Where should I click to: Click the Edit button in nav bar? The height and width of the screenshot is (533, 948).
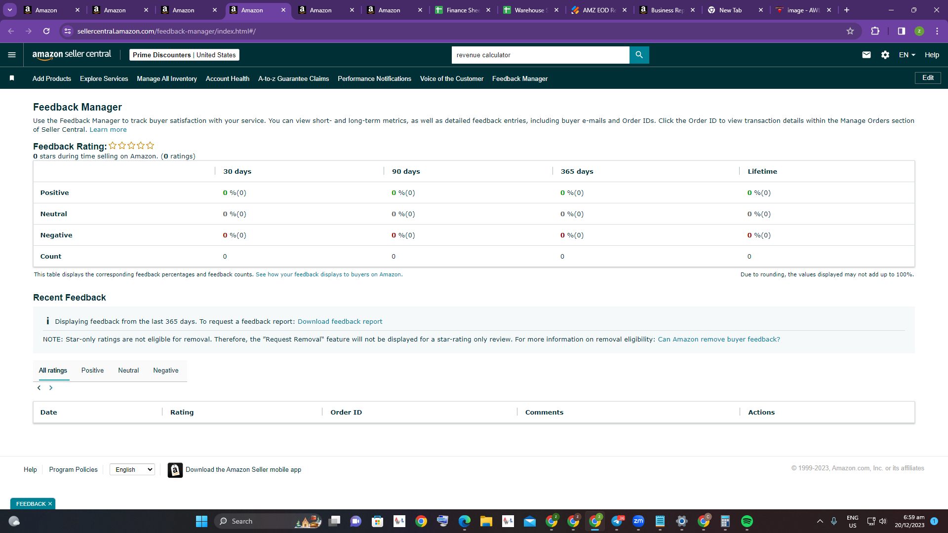(x=928, y=78)
